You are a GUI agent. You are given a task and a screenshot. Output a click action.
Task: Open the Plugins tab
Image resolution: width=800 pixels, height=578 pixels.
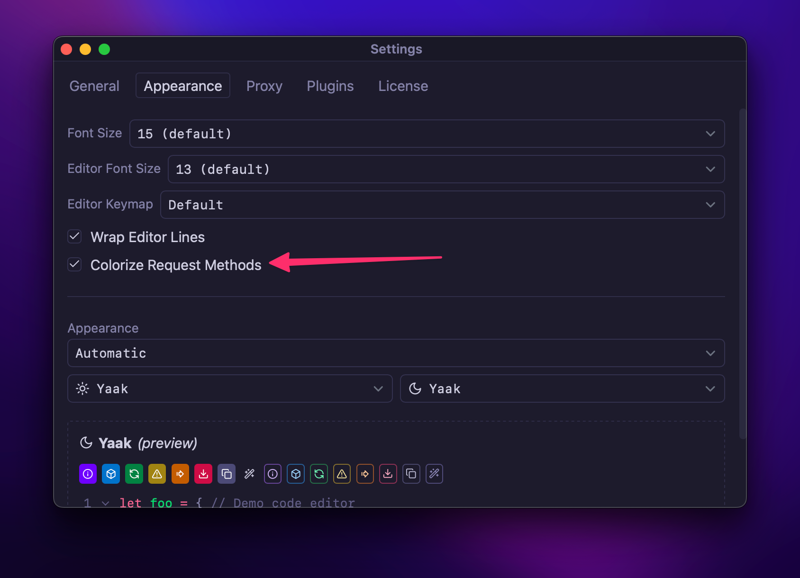[x=330, y=86]
